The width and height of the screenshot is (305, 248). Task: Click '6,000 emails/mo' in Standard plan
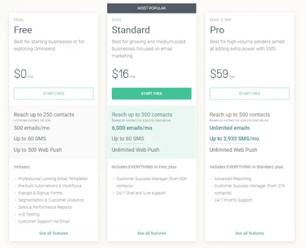click(132, 128)
